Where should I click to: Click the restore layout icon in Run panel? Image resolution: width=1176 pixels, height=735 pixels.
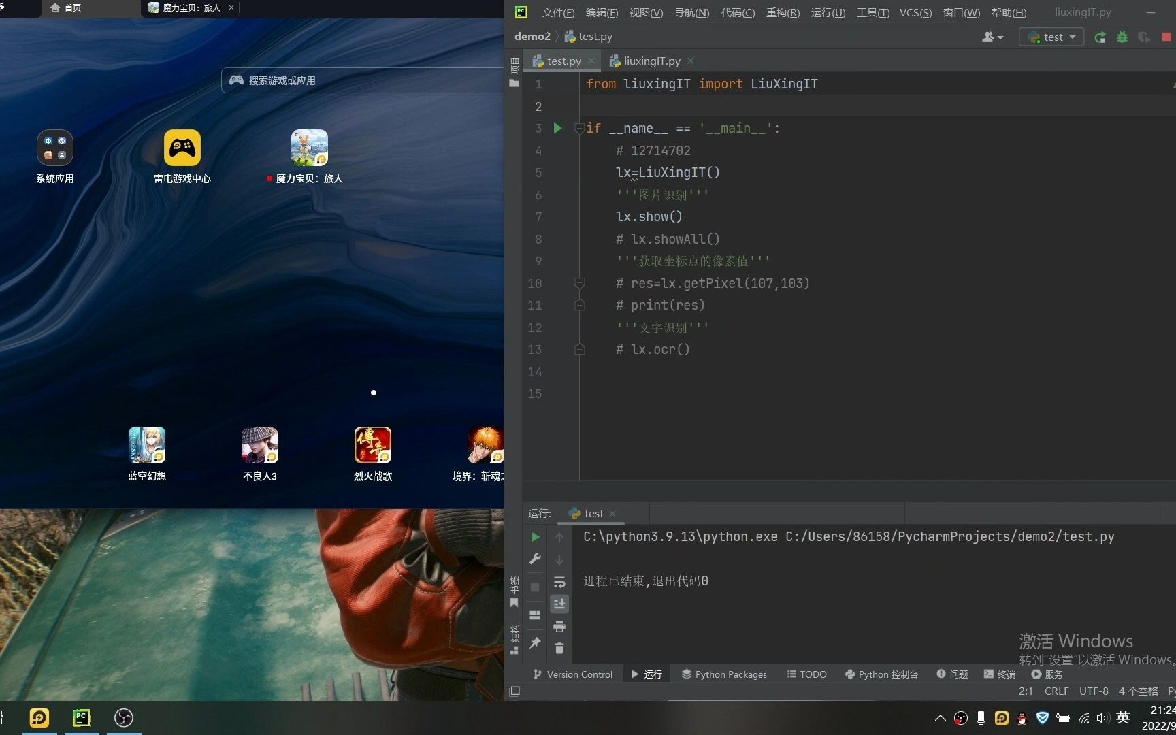pyautogui.click(x=535, y=615)
